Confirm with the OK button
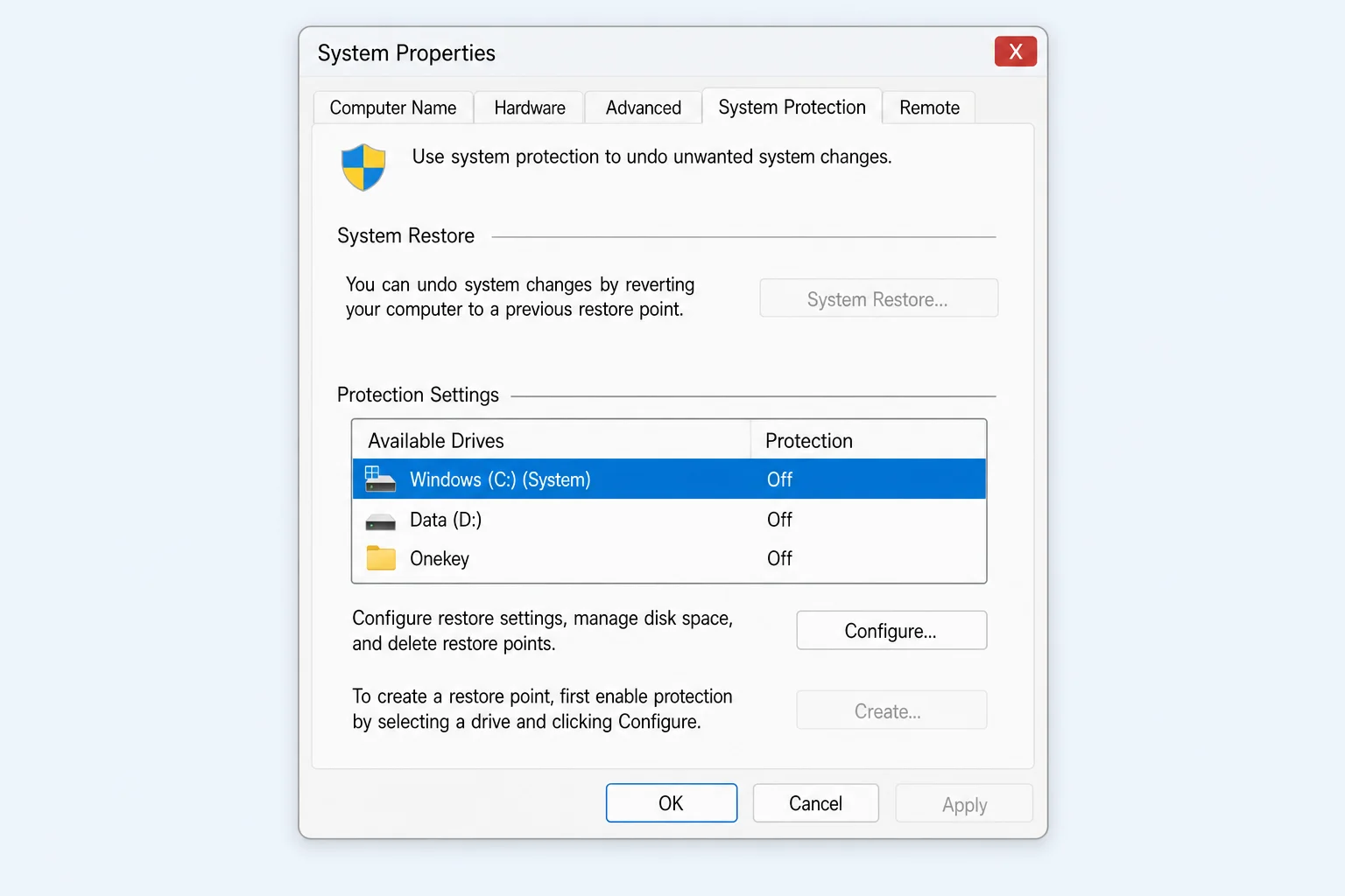The height and width of the screenshot is (896, 1345). 672,803
